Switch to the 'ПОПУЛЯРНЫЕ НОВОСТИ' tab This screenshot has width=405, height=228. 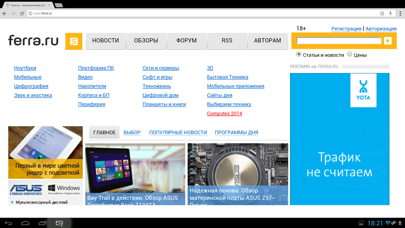pos(178,133)
